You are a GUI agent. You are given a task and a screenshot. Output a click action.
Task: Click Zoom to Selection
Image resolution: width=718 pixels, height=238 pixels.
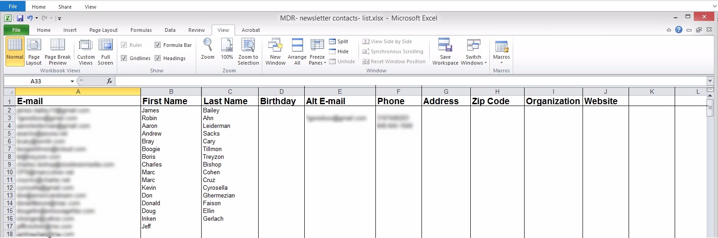248,51
